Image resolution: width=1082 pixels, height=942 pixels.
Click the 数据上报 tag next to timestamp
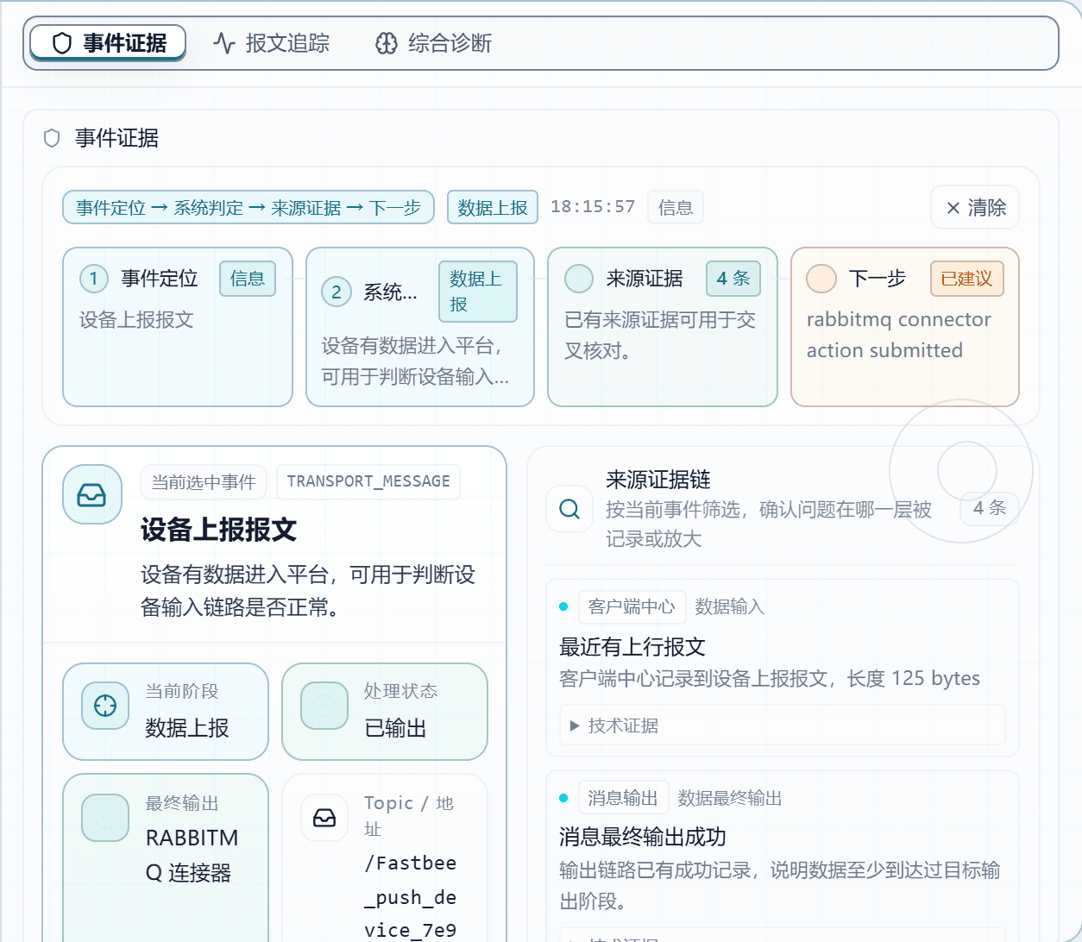pyautogui.click(x=493, y=208)
